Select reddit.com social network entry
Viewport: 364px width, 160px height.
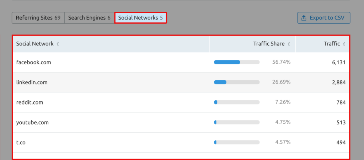coord(30,102)
